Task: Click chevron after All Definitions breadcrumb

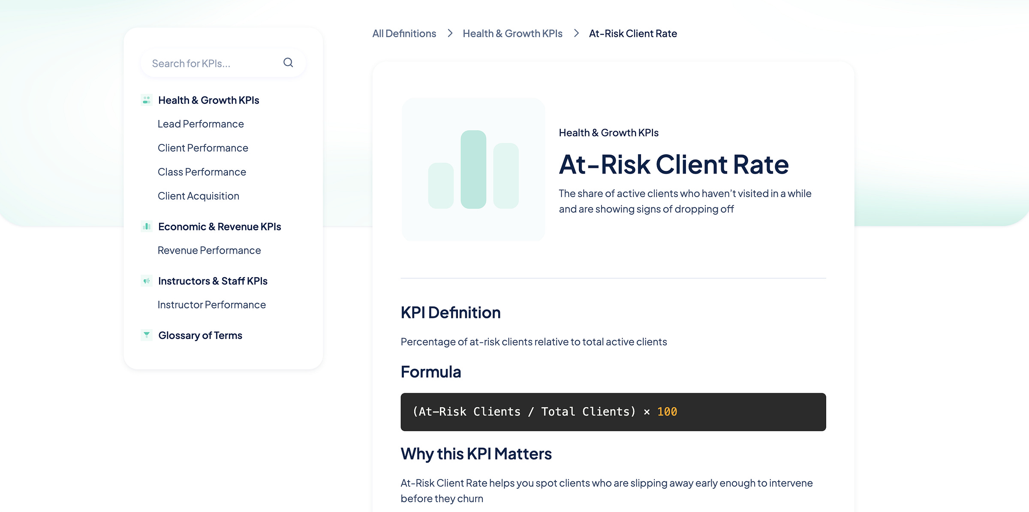Action: pos(450,33)
